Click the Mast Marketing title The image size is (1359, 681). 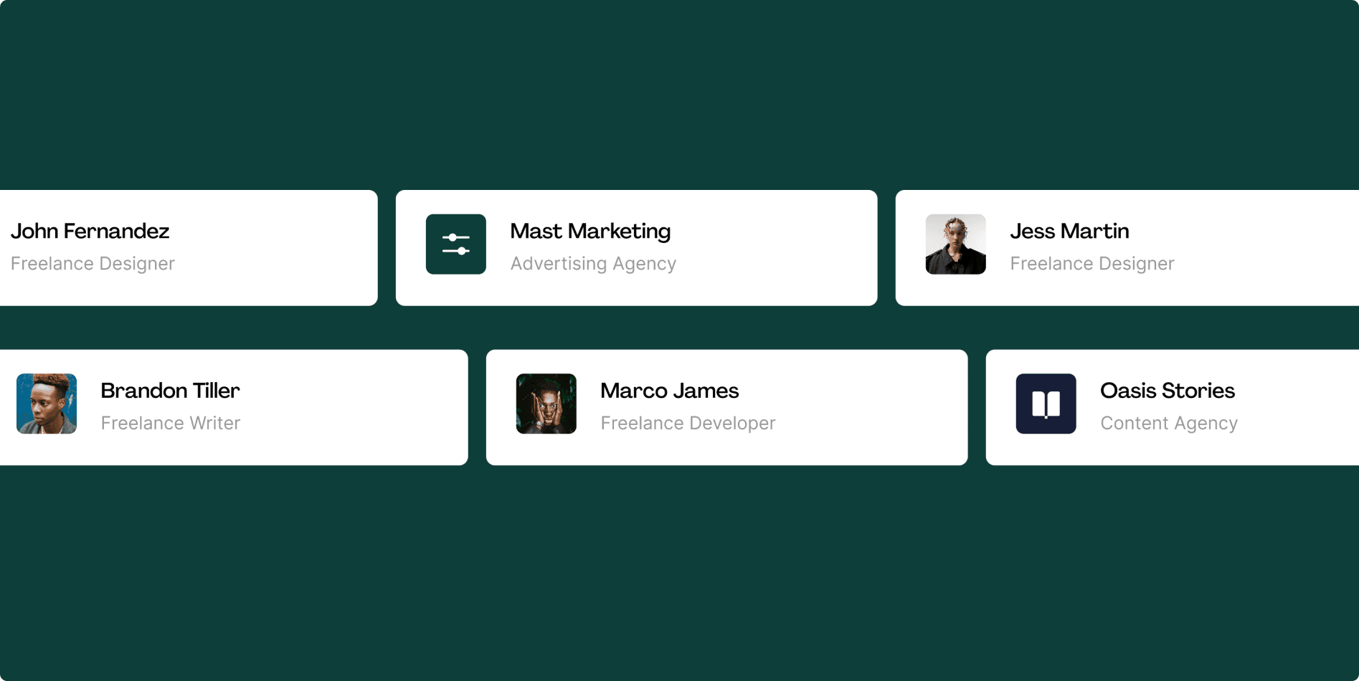pyautogui.click(x=590, y=232)
